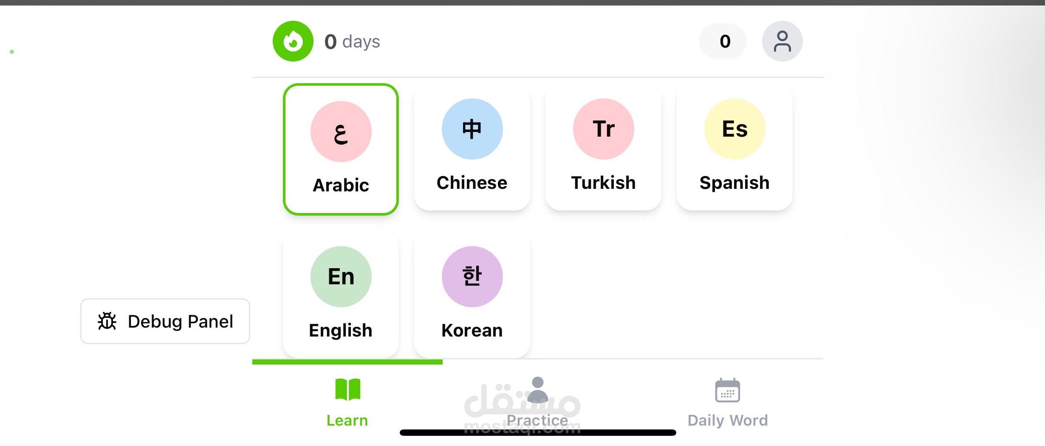Click the purple Korean character icon

click(x=472, y=277)
